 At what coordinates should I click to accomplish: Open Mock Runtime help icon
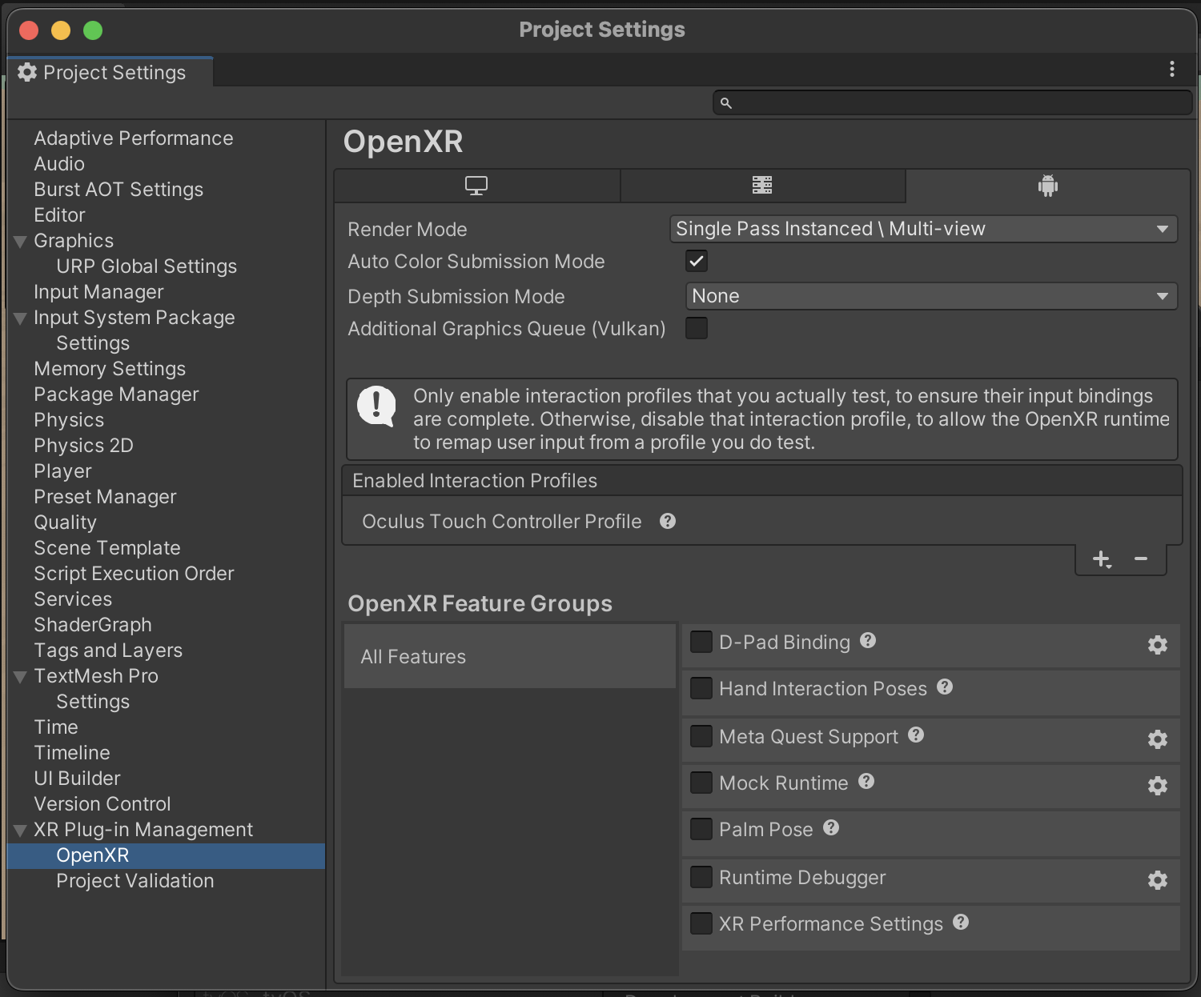[x=866, y=781]
